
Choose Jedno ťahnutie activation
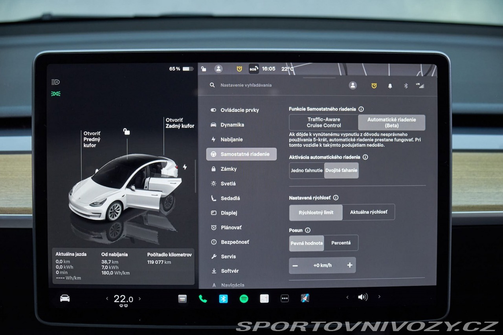pyautogui.click(x=307, y=170)
